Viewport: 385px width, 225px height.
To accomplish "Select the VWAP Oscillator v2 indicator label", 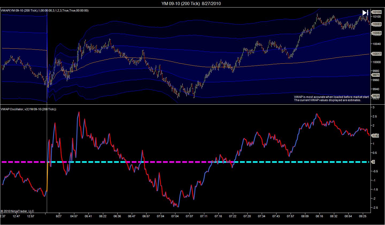I will pyautogui.click(x=29, y=109).
